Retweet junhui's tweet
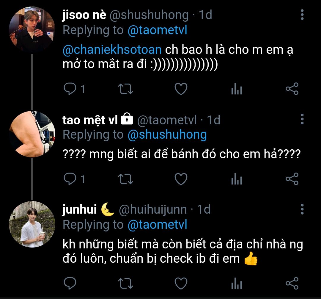The width and height of the screenshot is (321, 299). click(126, 283)
